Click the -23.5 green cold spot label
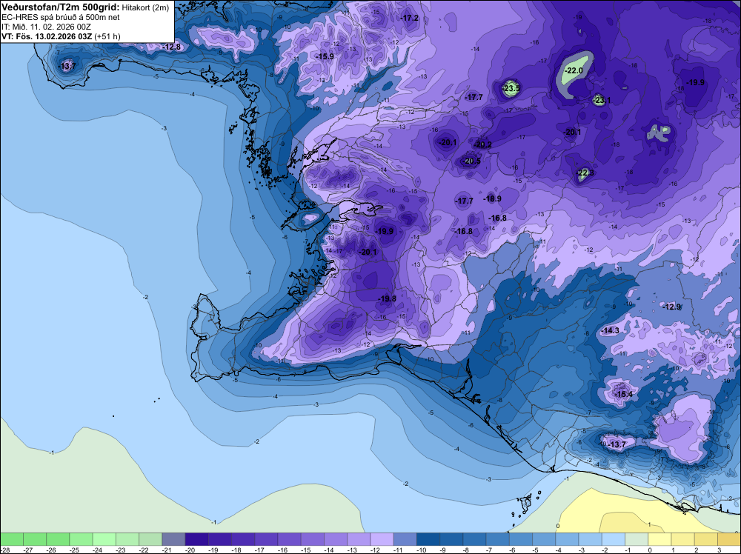The width and height of the screenshot is (741, 554). click(x=511, y=88)
